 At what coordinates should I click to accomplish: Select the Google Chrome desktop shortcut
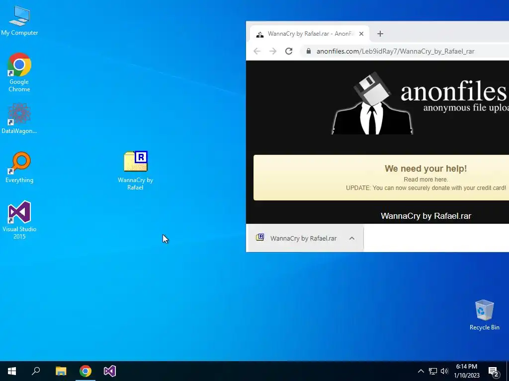coord(19,72)
